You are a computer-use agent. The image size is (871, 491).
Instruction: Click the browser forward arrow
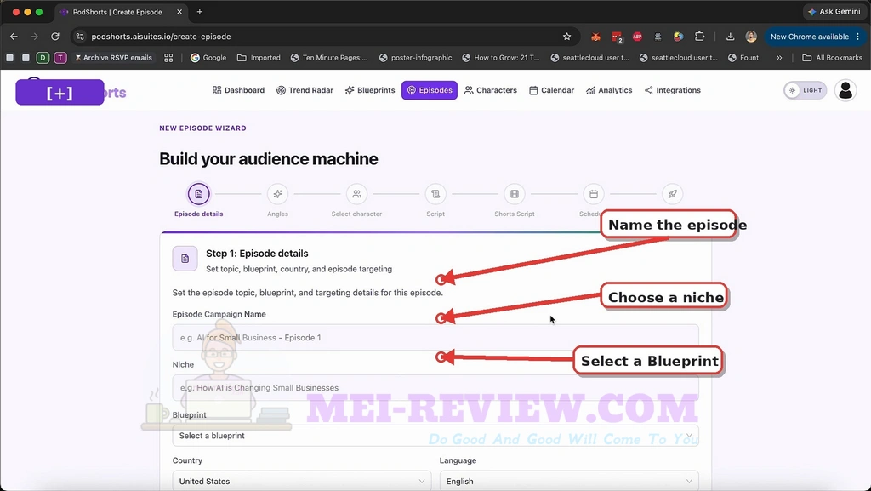[34, 37]
